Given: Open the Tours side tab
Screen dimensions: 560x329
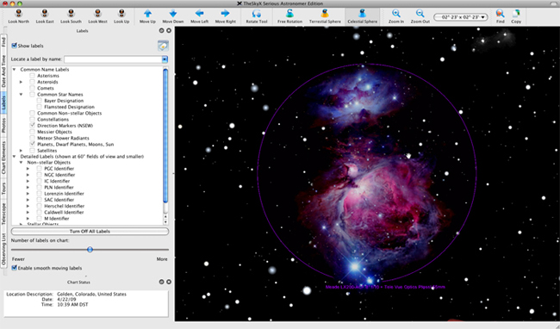Looking at the screenshot, I should [x=3, y=188].
